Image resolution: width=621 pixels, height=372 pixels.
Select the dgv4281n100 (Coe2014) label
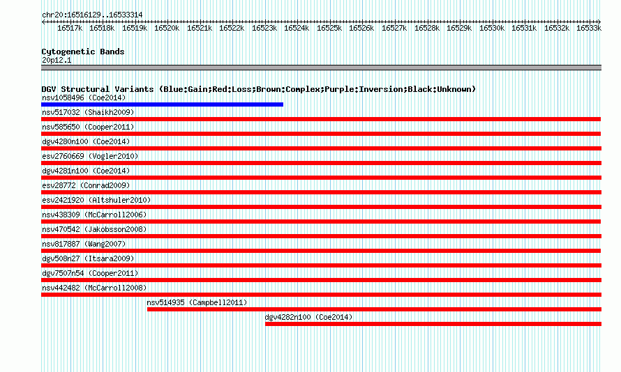(x=86, y=171)
